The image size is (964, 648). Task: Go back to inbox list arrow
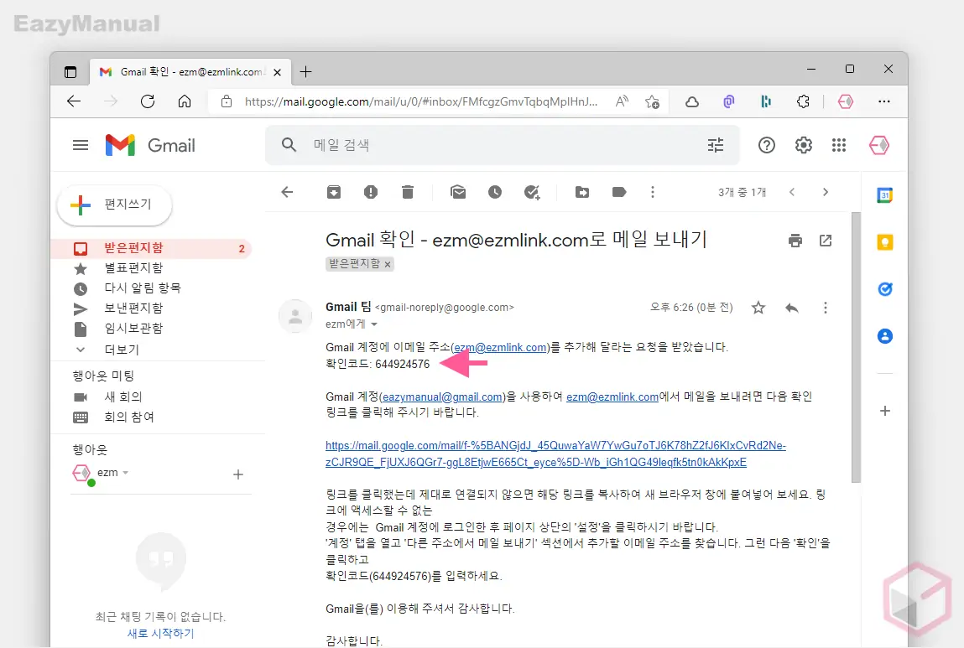pos(287,192)
